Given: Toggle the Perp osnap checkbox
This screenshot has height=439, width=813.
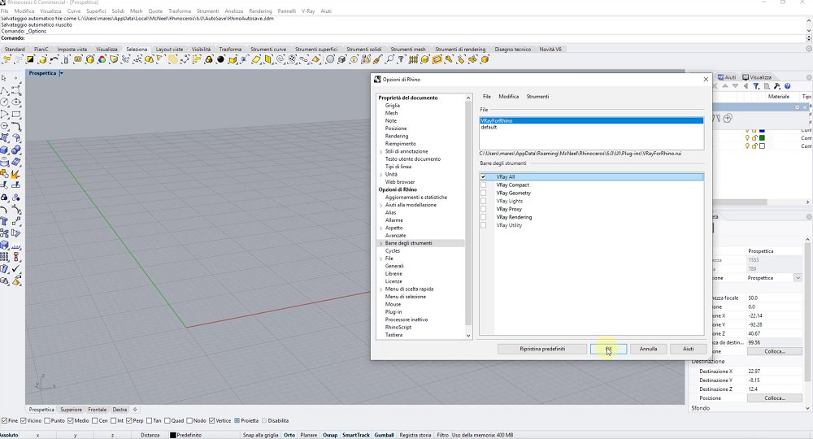Looking at the screenshot, I should pos(128,420).
